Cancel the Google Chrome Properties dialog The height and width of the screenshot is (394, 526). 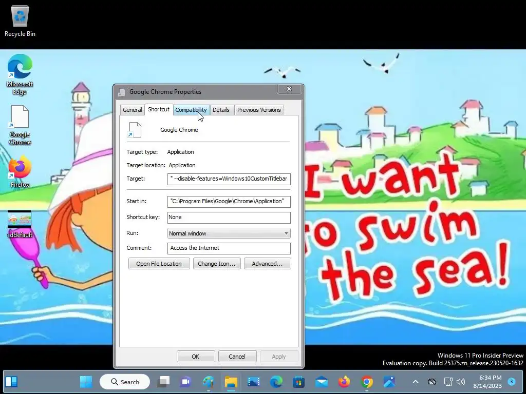coord(237,357)
